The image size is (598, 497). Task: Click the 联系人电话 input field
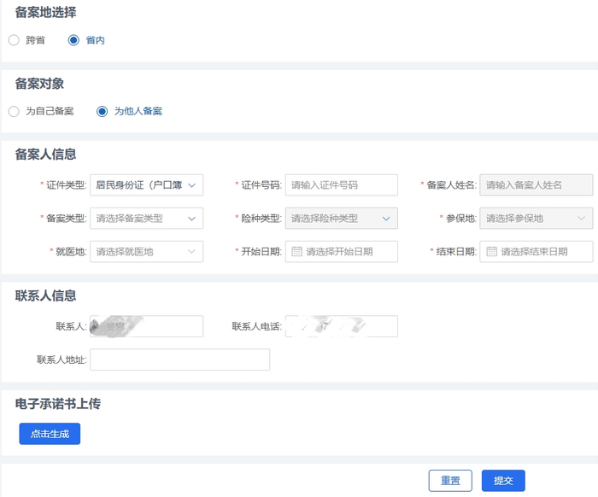click(342, 326)
